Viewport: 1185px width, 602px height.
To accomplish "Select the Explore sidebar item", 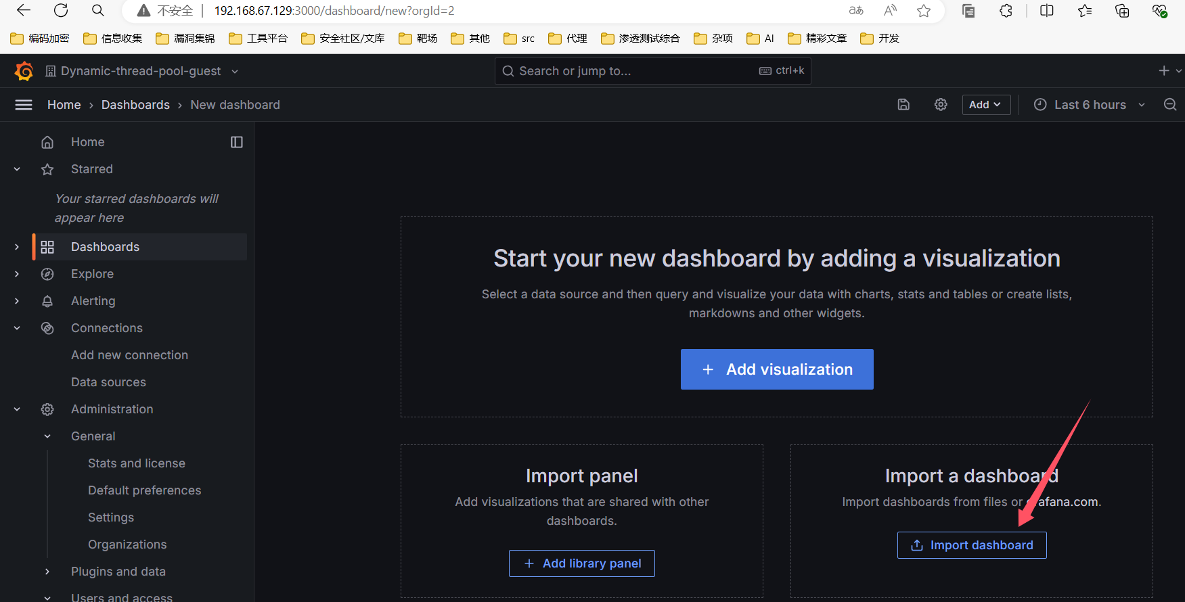I will [x=92, y=274].
